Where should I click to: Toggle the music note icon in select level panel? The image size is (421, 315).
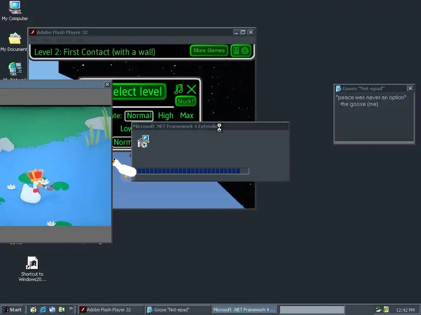click(178, 89)
